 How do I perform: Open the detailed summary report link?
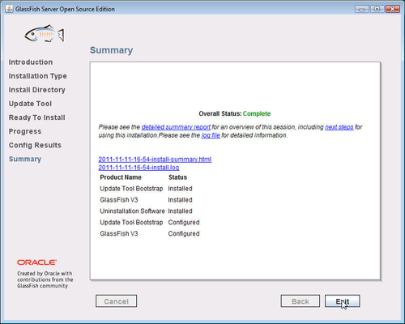[176, 127]
